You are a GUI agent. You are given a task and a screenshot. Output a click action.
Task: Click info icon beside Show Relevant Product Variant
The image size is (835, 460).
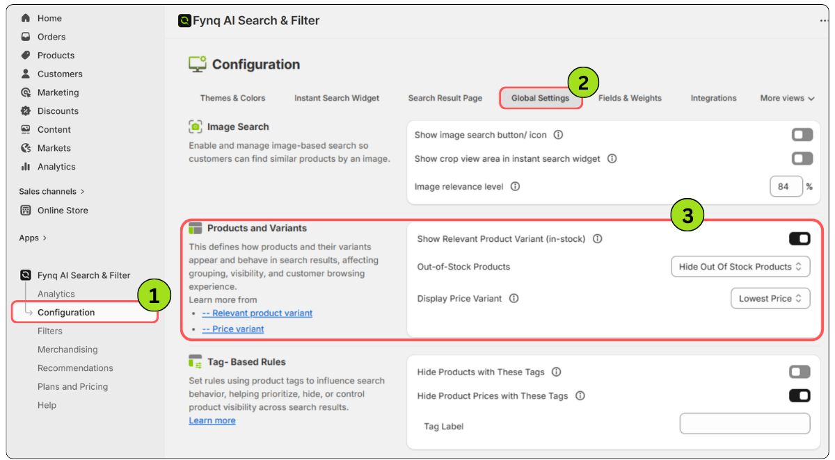tap(597, 238)
